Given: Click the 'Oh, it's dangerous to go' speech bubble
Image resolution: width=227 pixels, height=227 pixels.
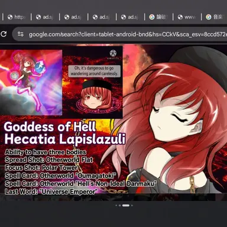Looking at the screenshot, I should pyautogui.click(x=95, y=71).
